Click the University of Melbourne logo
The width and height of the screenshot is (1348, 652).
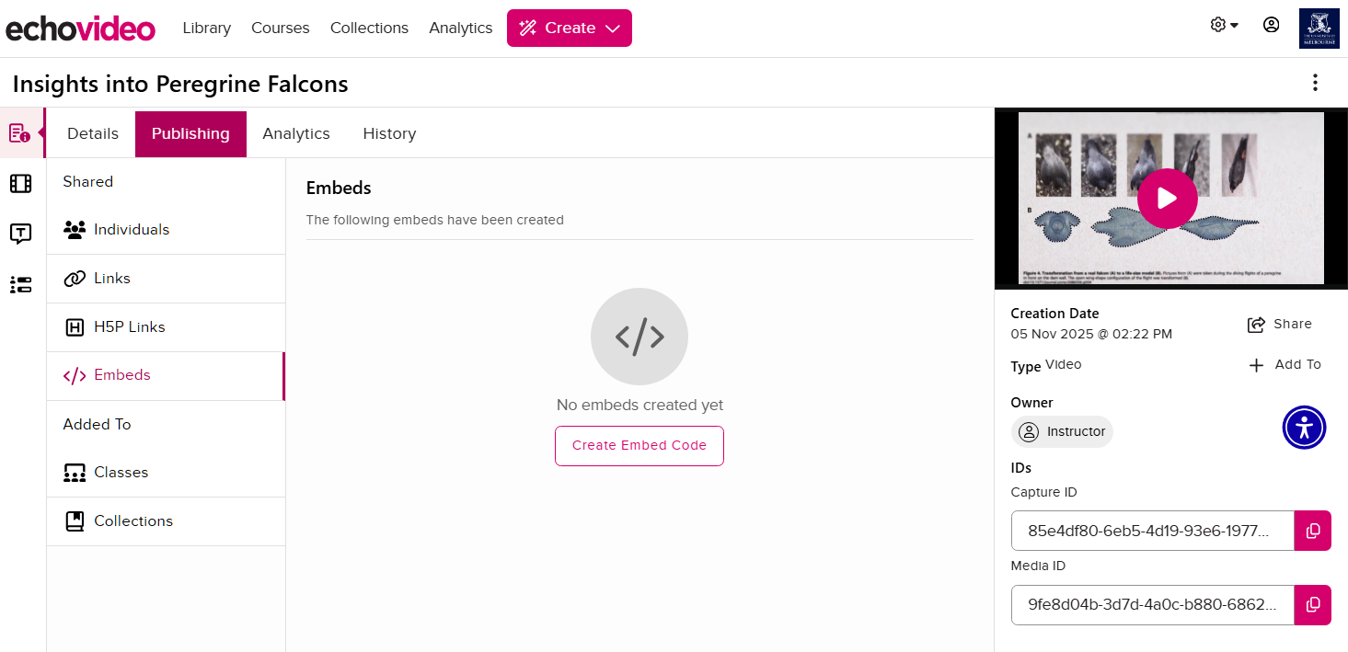(1319, 29)
